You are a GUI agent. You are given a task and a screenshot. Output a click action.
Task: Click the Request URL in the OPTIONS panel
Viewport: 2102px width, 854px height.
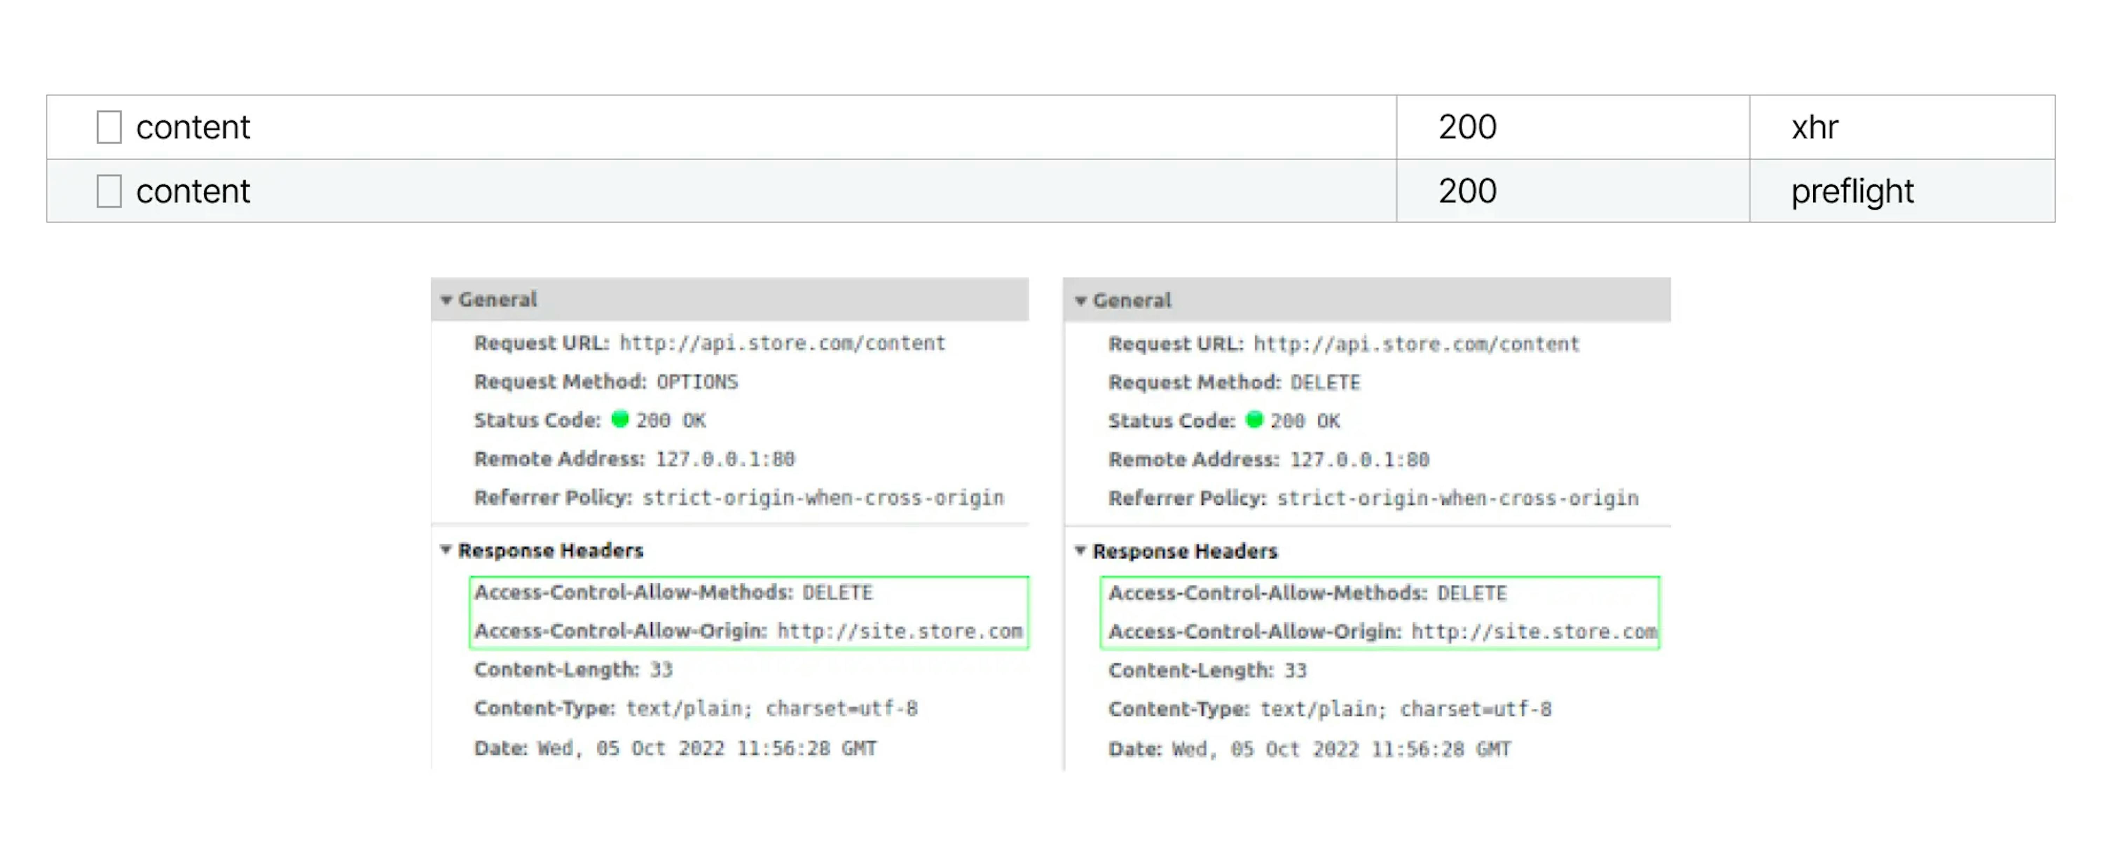[x=783, y=343]
